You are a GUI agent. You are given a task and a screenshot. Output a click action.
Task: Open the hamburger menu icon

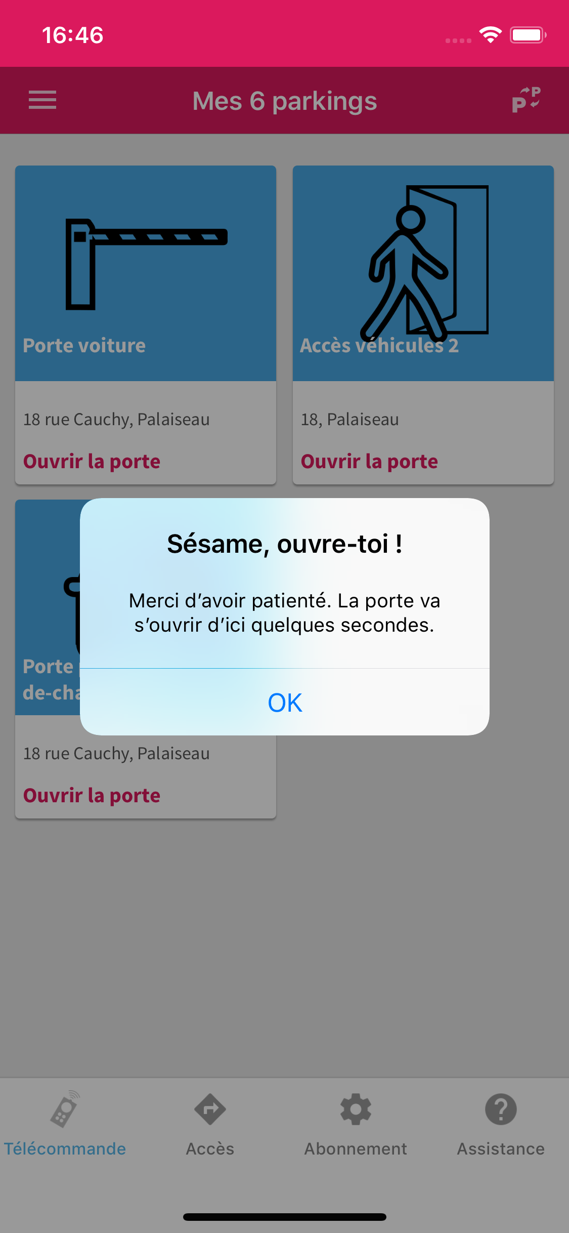[x=42, y=100]
